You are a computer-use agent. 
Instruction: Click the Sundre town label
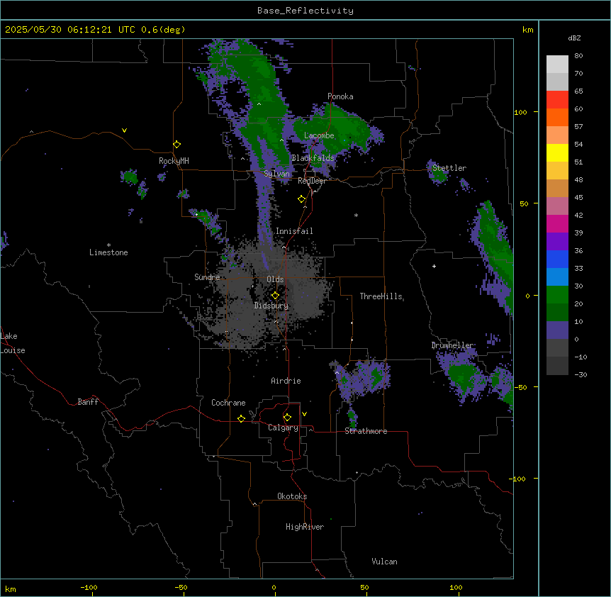point(207,277)
